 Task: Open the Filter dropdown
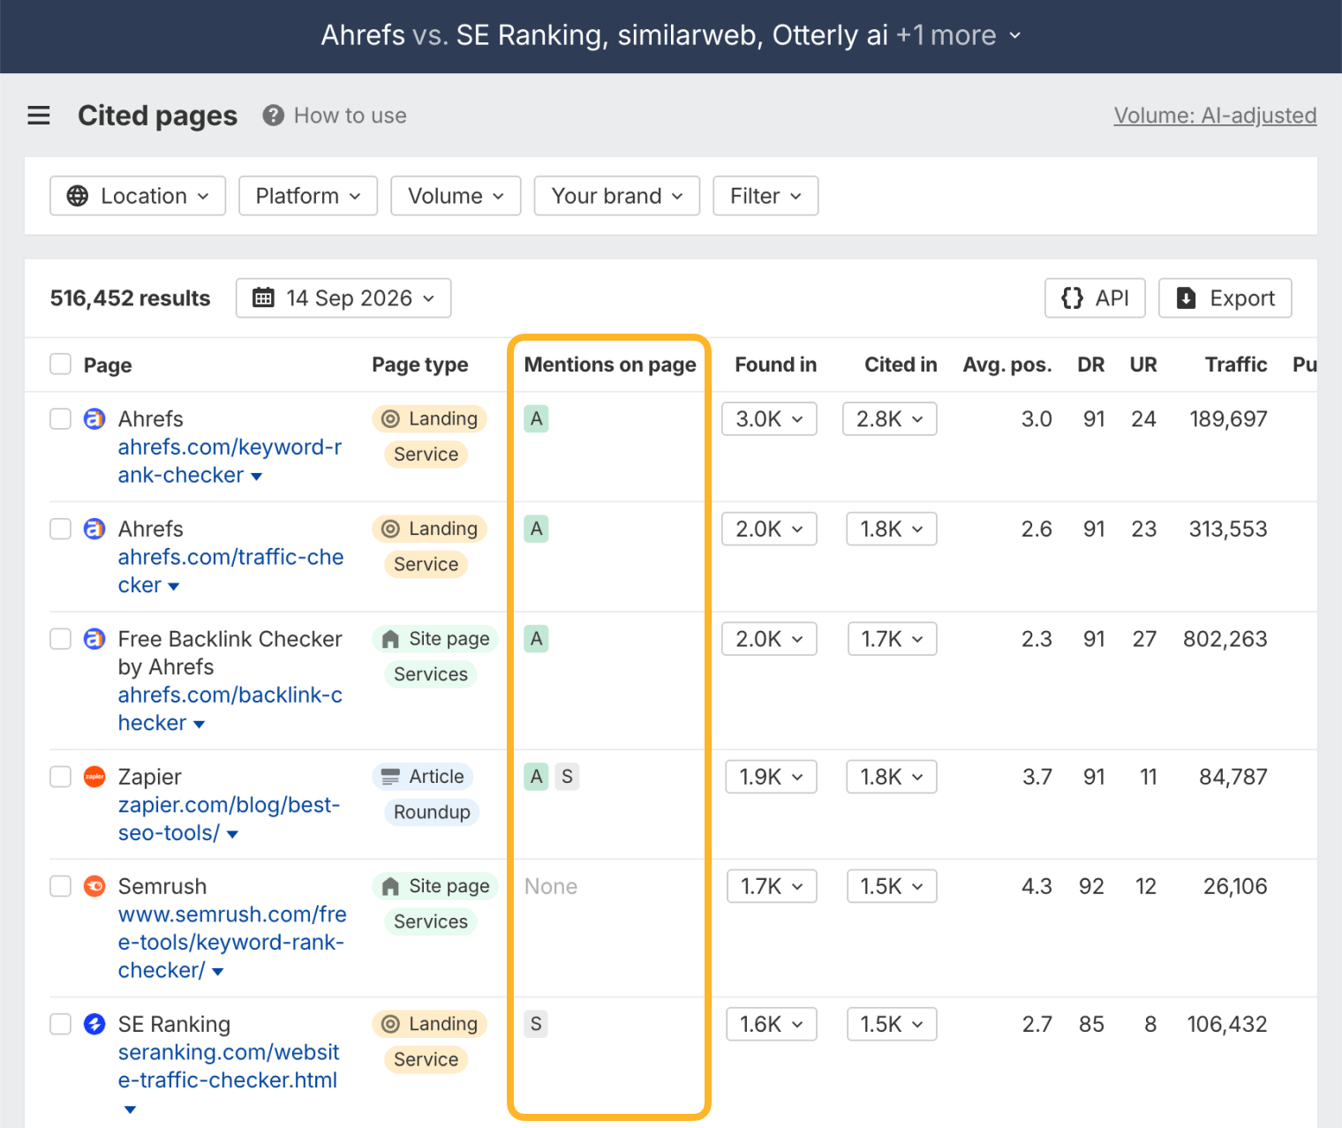coord(765,196)
